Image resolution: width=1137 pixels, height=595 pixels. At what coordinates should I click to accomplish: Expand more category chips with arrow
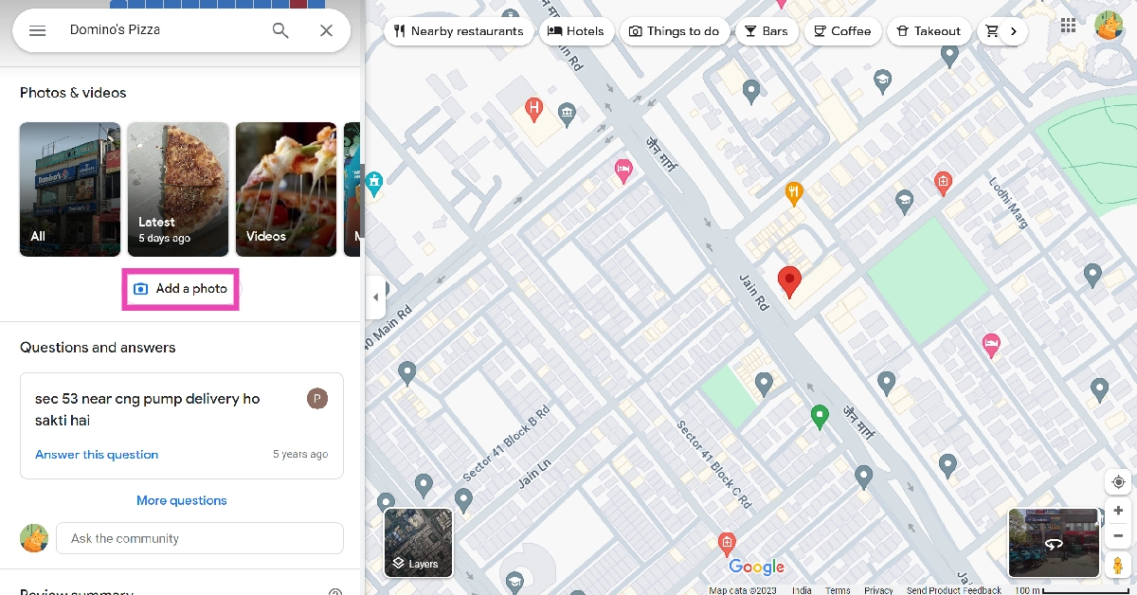[x=1014, y=31]
